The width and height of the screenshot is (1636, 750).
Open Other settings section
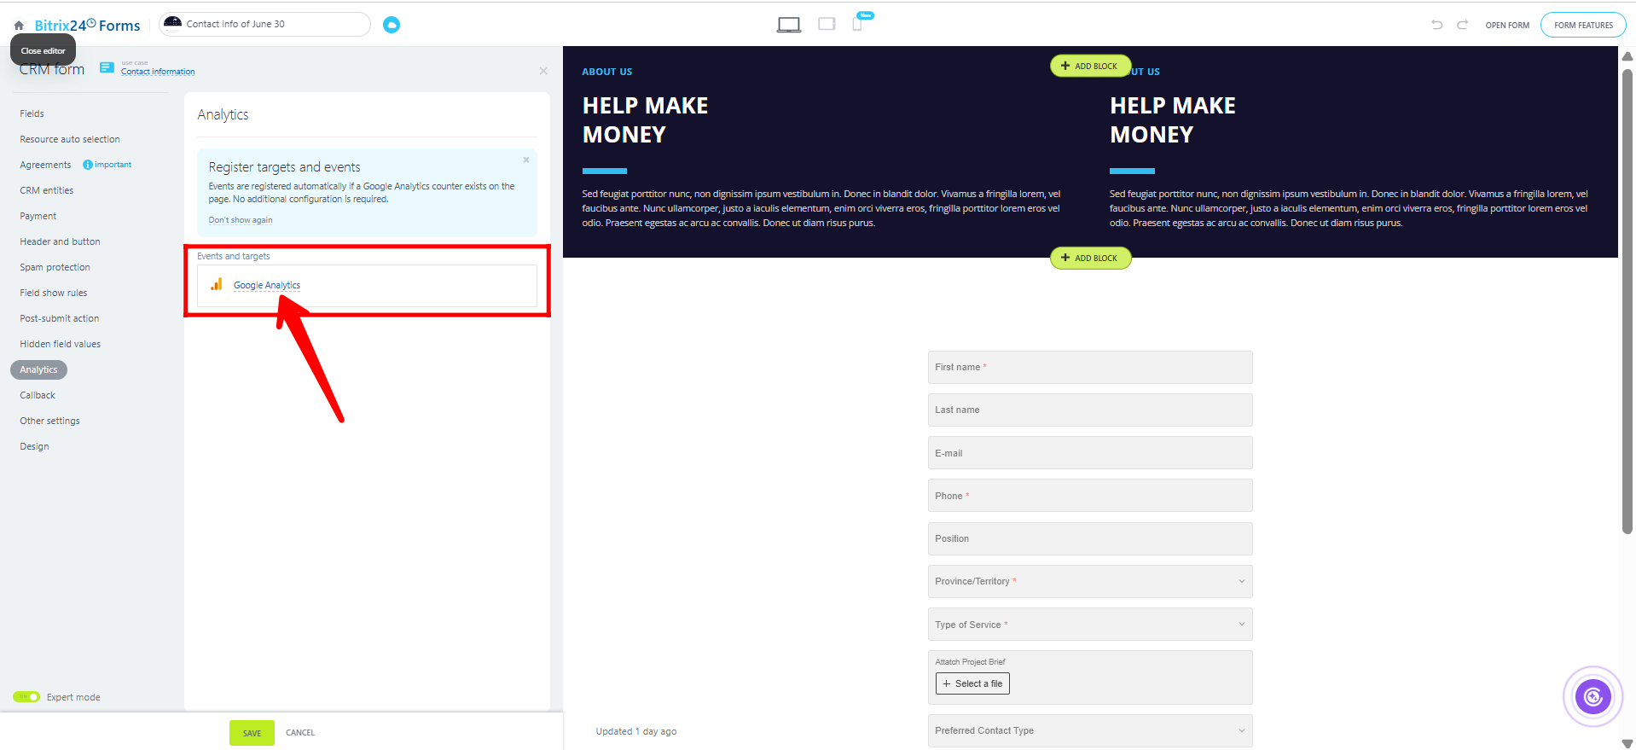(49, 421)
